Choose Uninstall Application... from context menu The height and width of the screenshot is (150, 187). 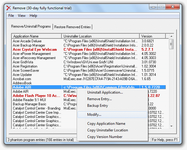(105, 92)
